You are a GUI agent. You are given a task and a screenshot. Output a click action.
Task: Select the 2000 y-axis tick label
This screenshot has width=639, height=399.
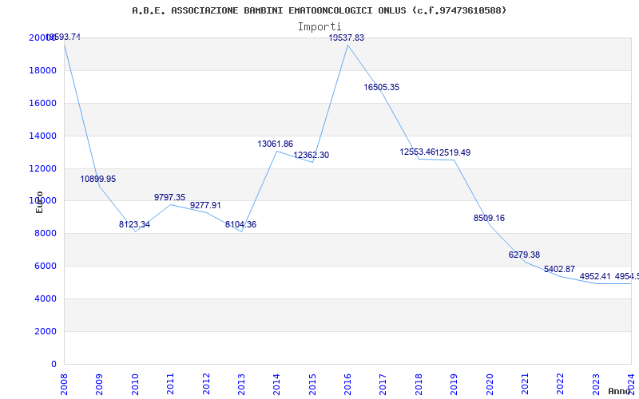(45, 331)
